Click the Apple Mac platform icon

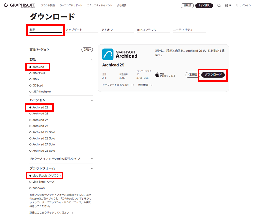pyautogui.click(x=157, y=75)
